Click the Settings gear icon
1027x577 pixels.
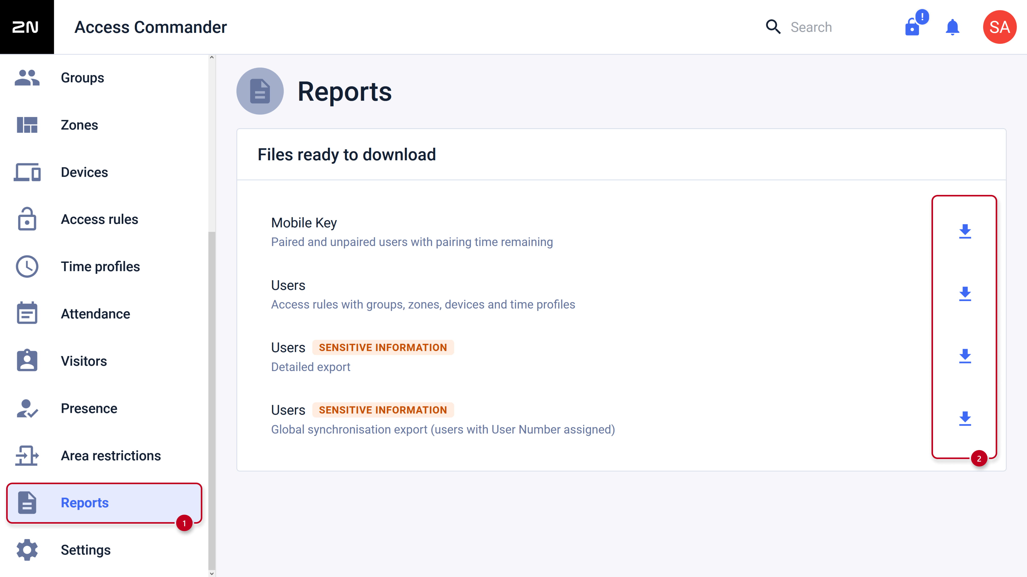tap(27, 550)
